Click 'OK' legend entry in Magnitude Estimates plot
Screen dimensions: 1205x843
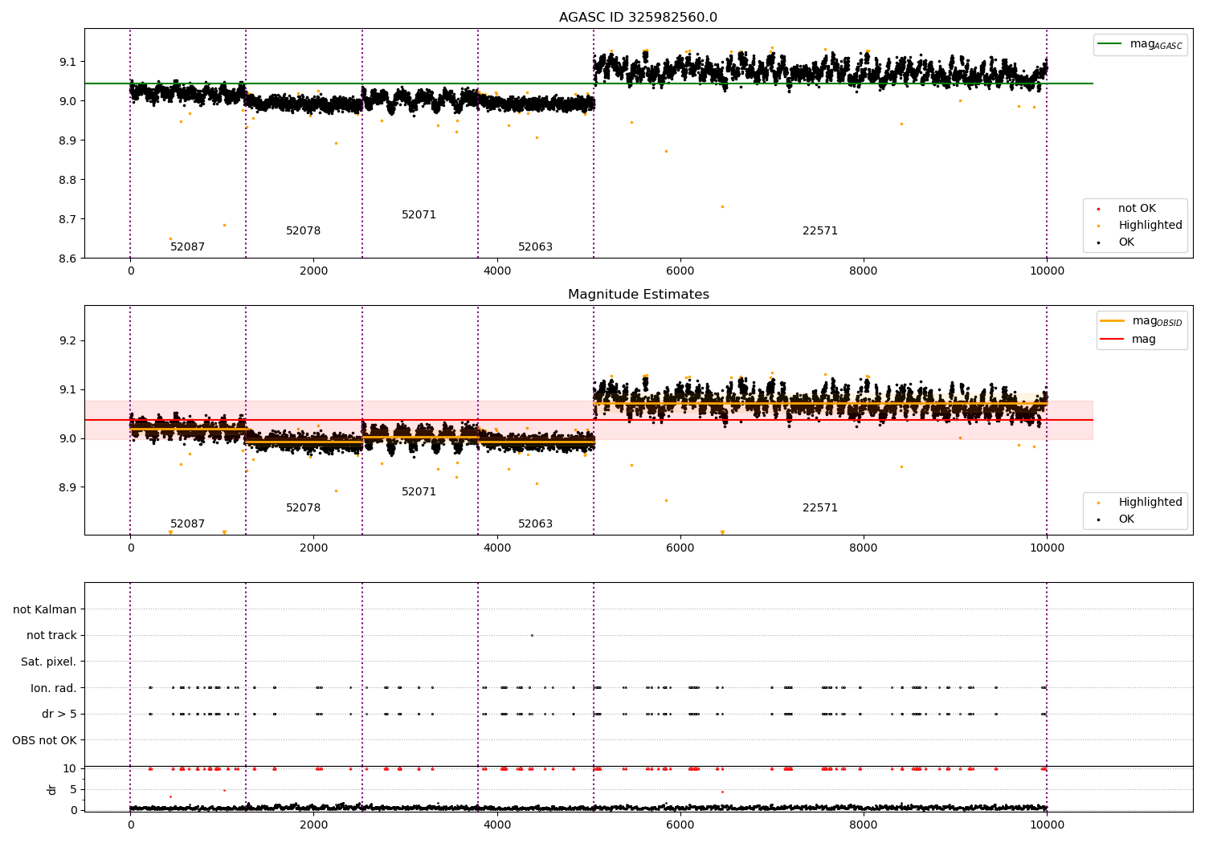coord(1126,519)
